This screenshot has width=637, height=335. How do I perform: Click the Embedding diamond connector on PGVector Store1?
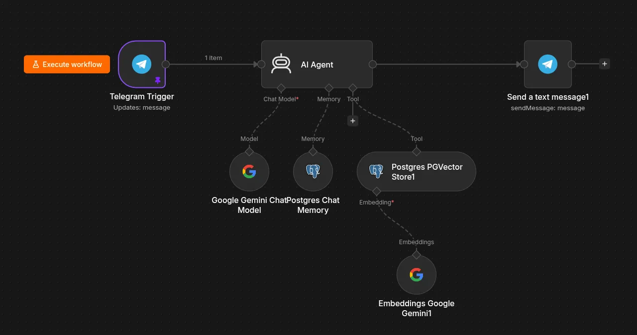[377, 191]
